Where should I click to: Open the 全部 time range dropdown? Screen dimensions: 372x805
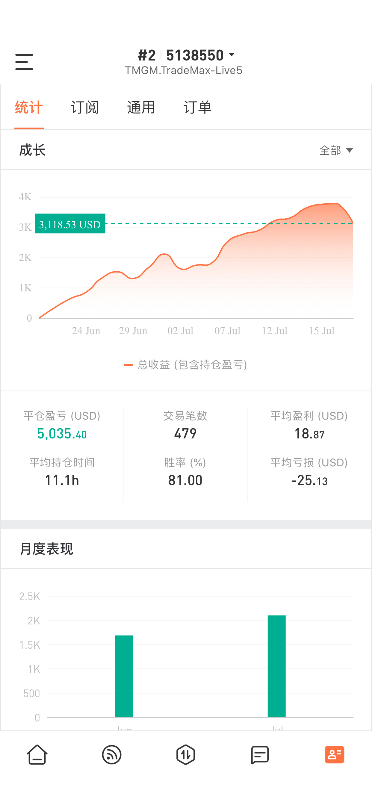point(336,150)
